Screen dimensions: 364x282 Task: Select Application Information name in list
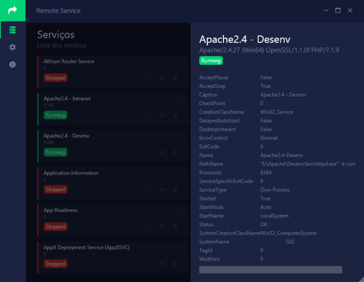point(71,173)
